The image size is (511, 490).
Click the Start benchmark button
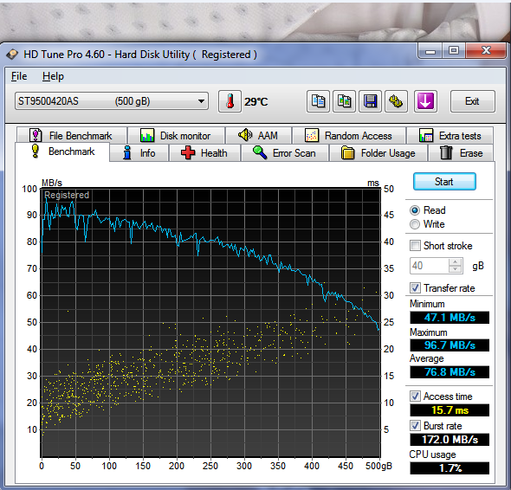[444, 182]
